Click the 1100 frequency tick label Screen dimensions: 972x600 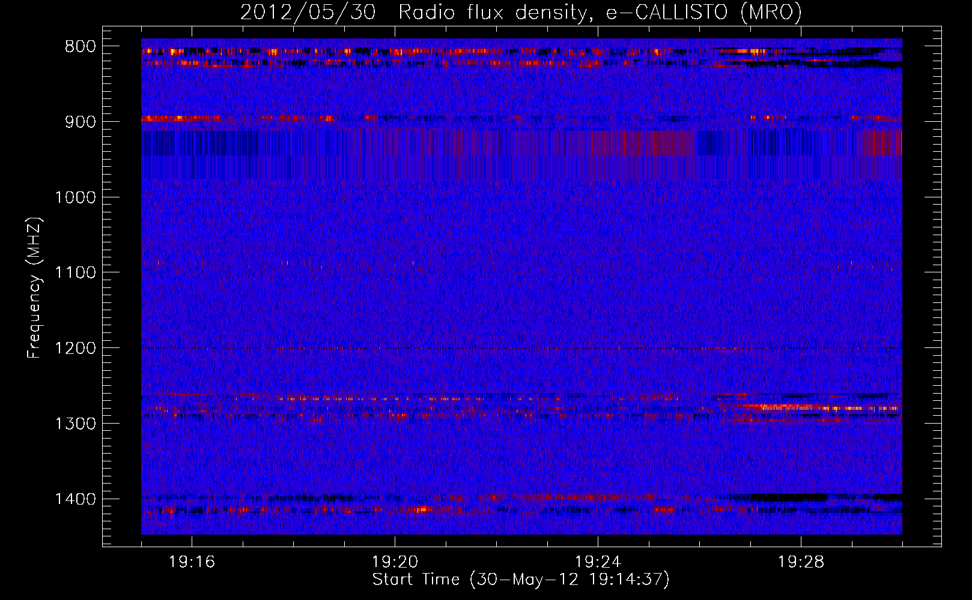tap(76, 273)
